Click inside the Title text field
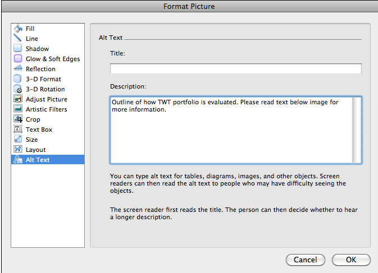 coord(235,69)
